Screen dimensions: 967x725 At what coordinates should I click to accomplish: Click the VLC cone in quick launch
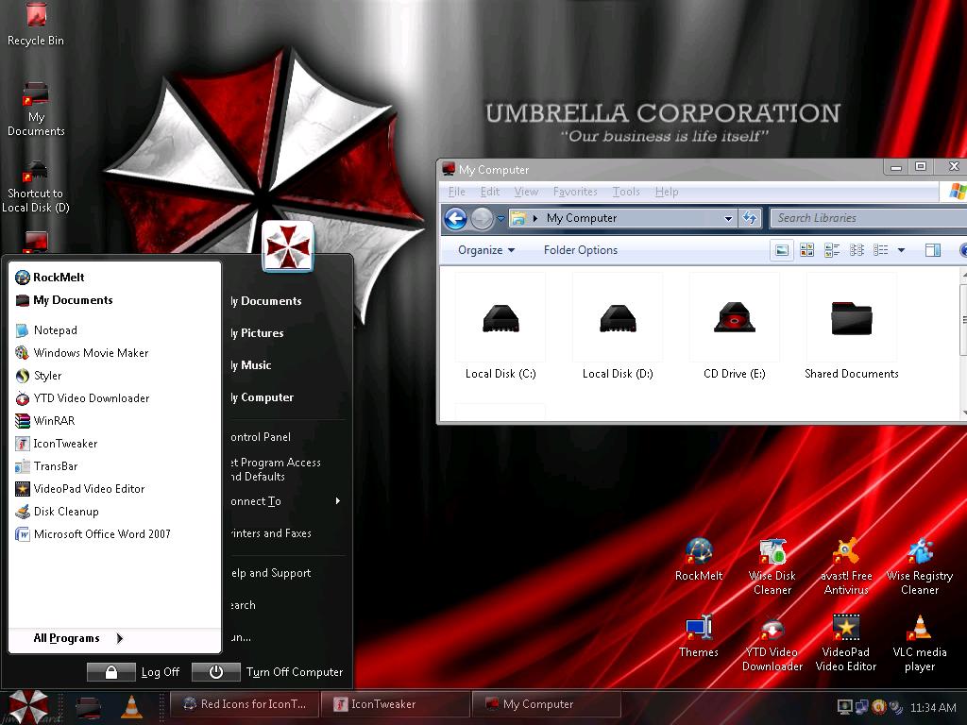(131, 704)
